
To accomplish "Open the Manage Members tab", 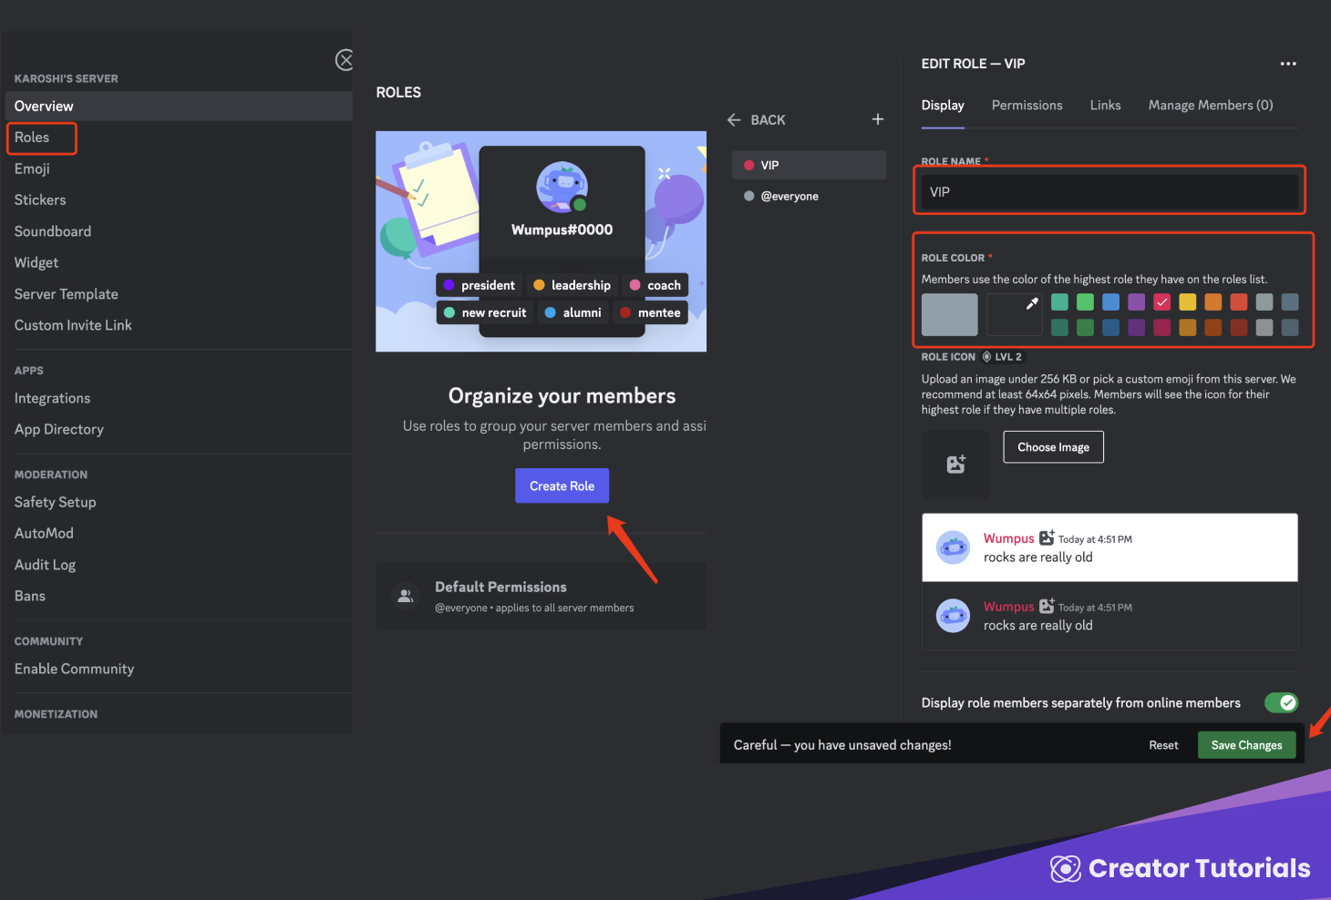I will (1210, 105).
